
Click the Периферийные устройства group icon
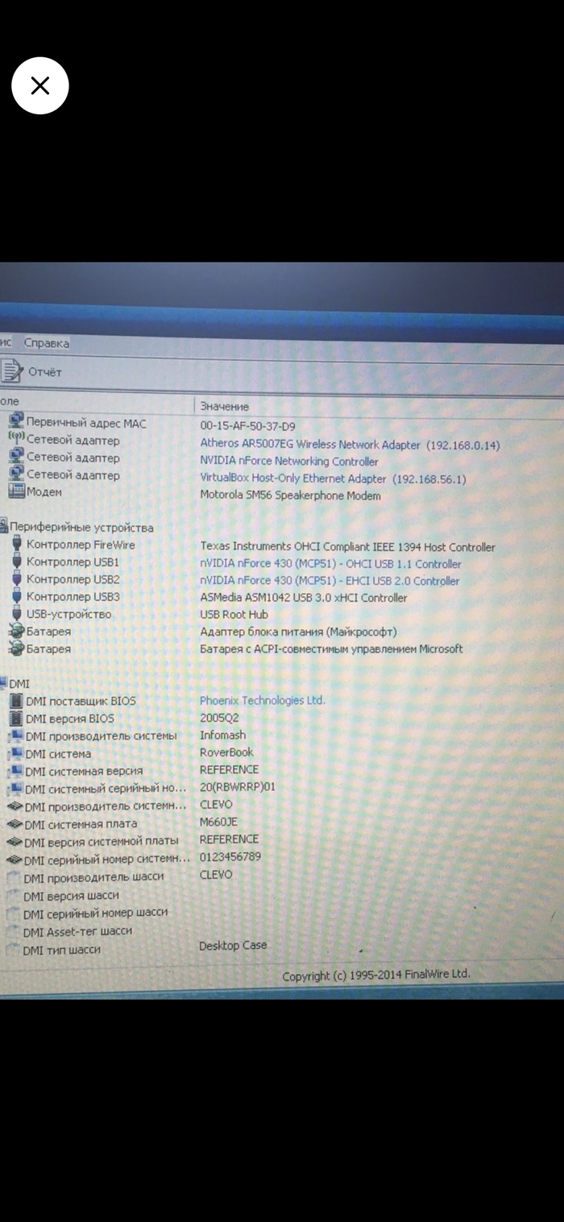[4, 528]
